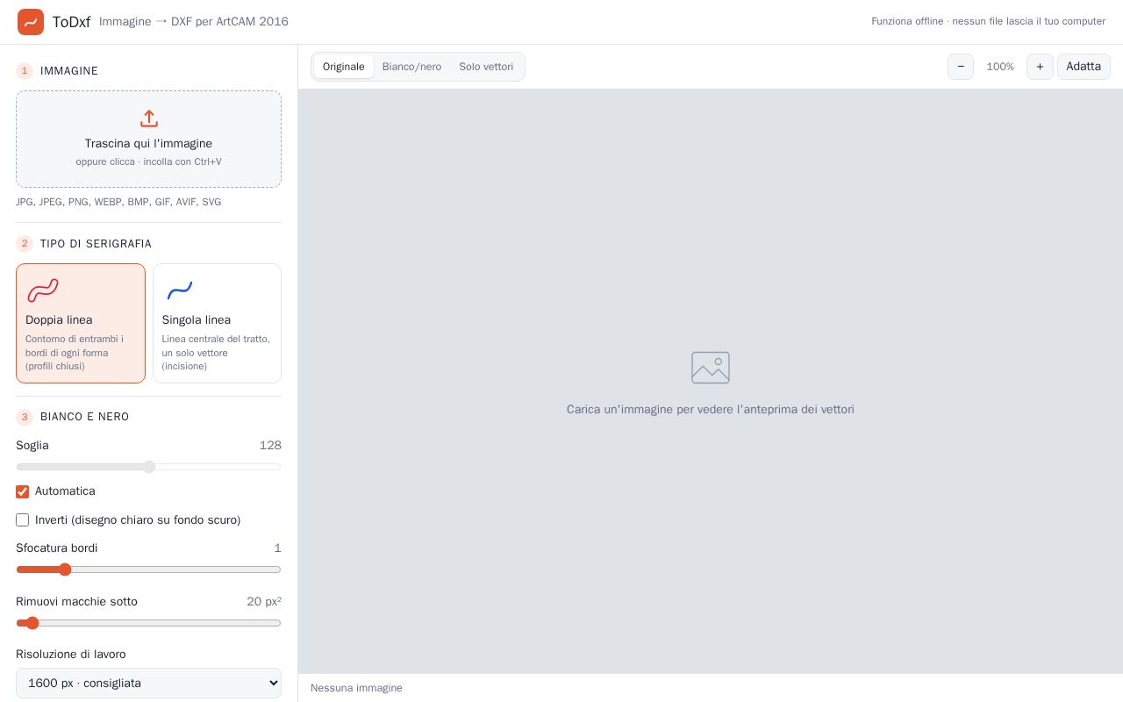The width and height of the screenshot is (1123, 702).
Task: Click the TIPO DI SERIGRAFIA section heading
Action: click(96, 244)
